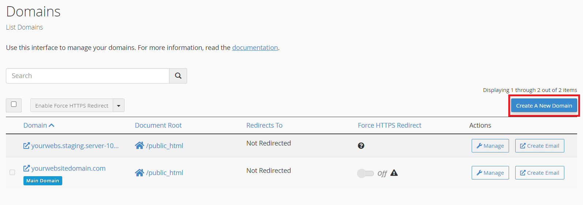Click home icon in yourwebsitedomain.com row
Image resolution: width=583 pixels, height=205 pixels.
pyautogui.click(x=140, y=173)
